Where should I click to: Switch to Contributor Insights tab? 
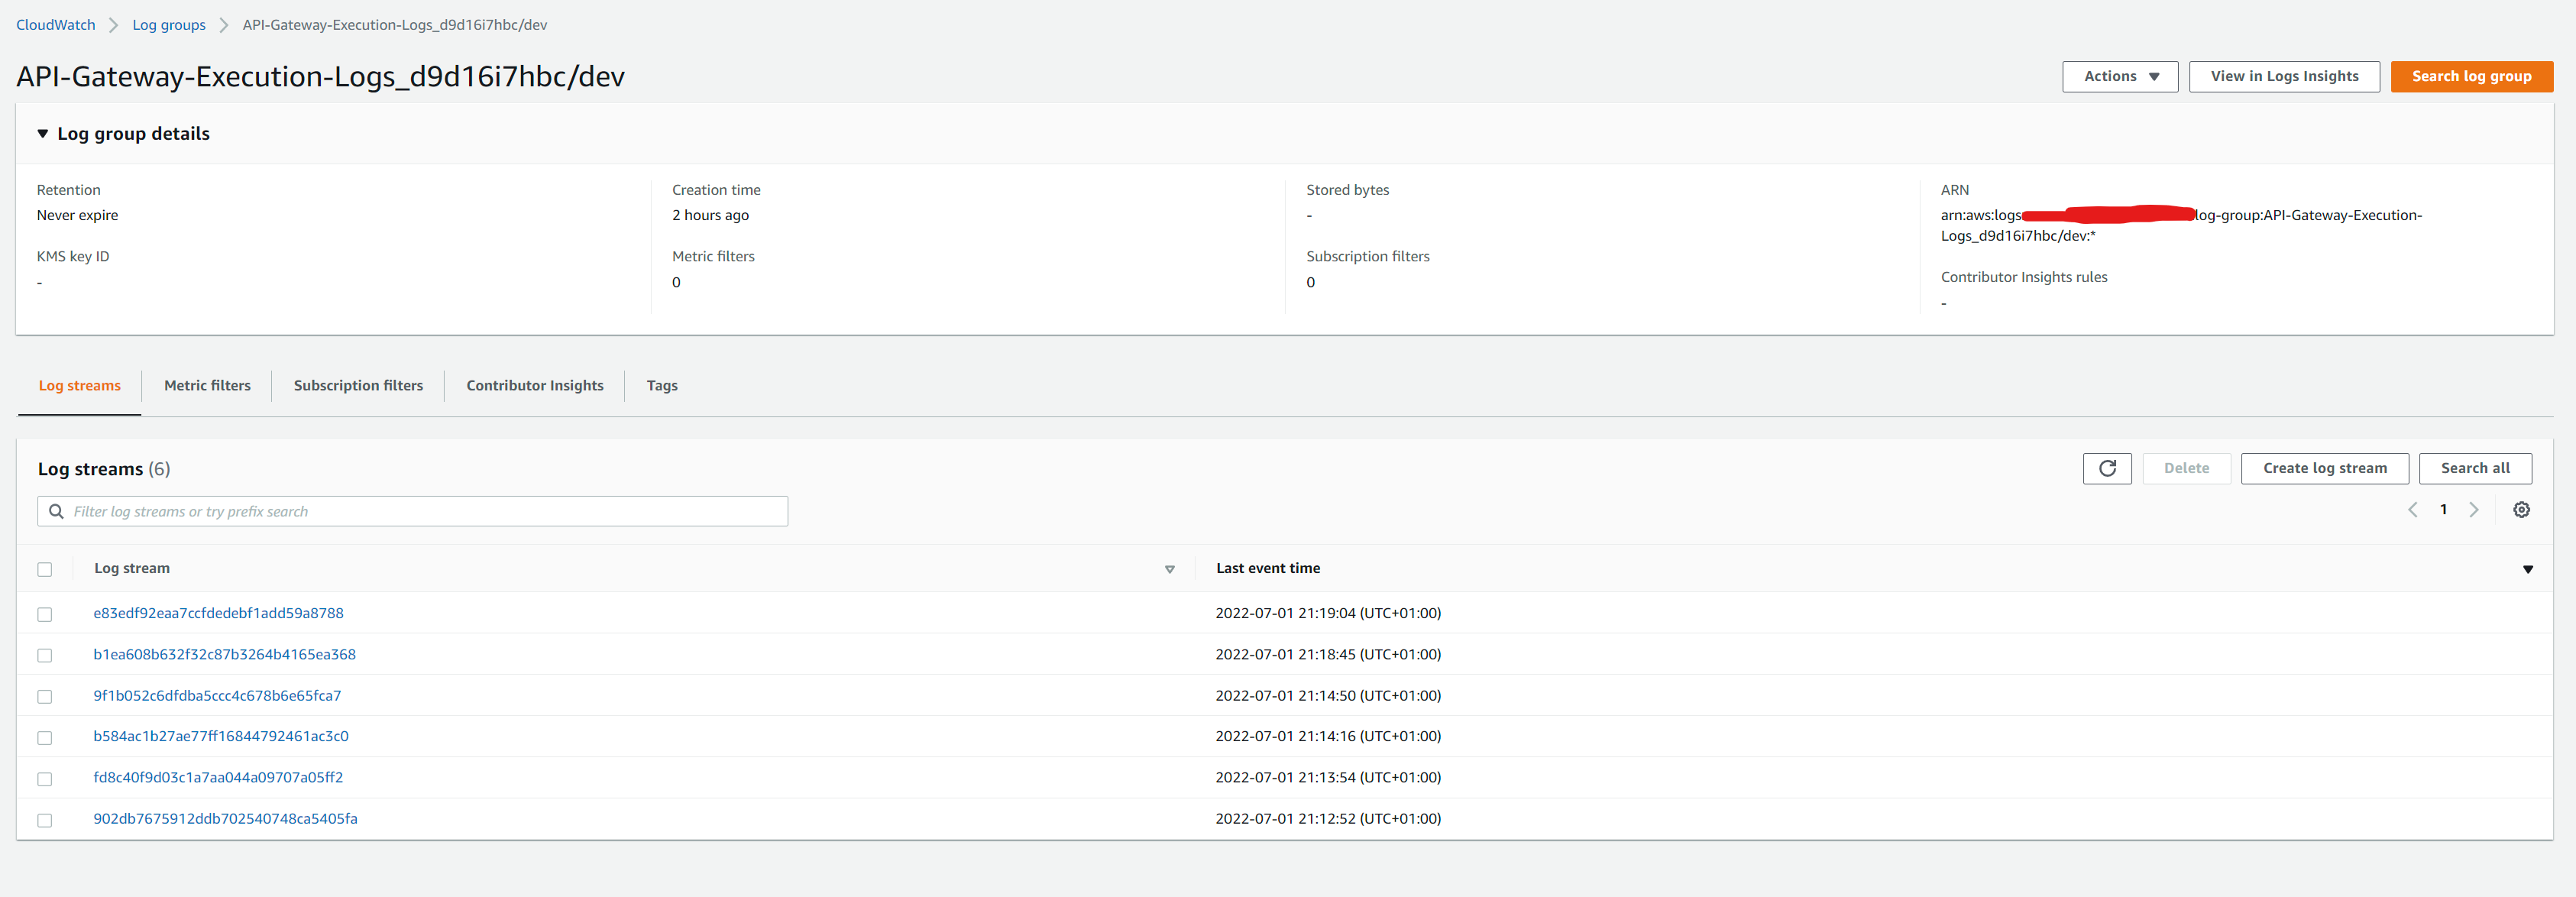click(534, 386)
